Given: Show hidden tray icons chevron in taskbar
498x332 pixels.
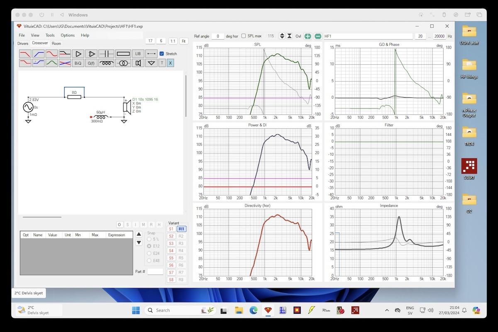Looking at the screenshot, I should pyautogui.click(x=387, y=310).
